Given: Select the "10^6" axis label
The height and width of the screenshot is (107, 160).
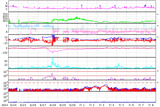Looking at the screenshot, I should [6, 76].
